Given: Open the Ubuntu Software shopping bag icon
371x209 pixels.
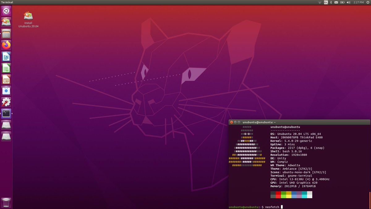Looking at the screenshot, I should point(6,91).
